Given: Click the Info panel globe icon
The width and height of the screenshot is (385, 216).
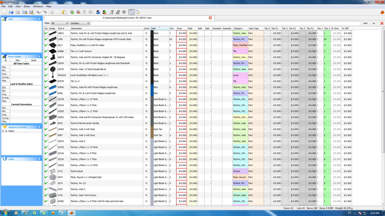Looking at the screenshot, I should (x=5, y=19).
